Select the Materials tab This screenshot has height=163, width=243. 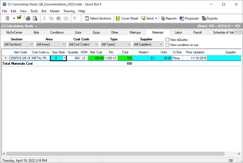pyautogui.click(x=158, y=33)
